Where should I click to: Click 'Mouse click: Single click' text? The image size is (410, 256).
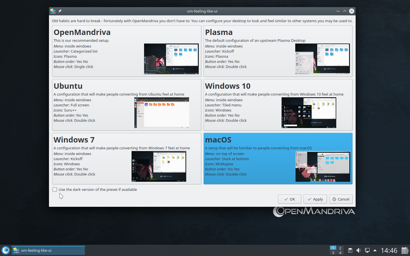(x=73, y=67)
